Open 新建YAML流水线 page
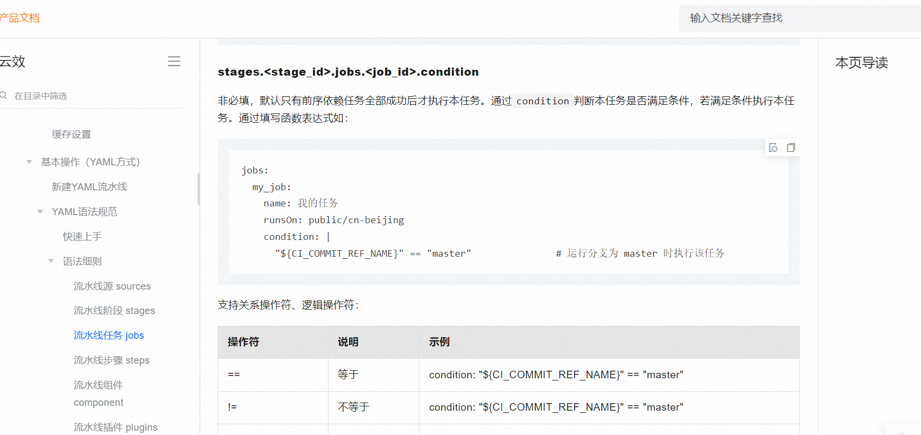Screen dimensions: 921x435 point(89,187)
